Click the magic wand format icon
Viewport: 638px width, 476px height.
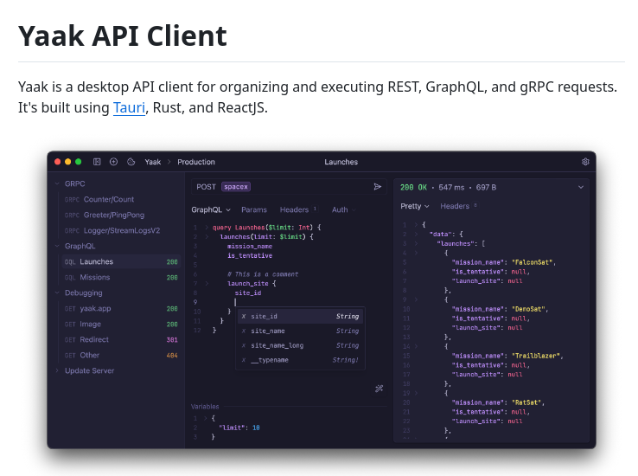pos(379,389)
